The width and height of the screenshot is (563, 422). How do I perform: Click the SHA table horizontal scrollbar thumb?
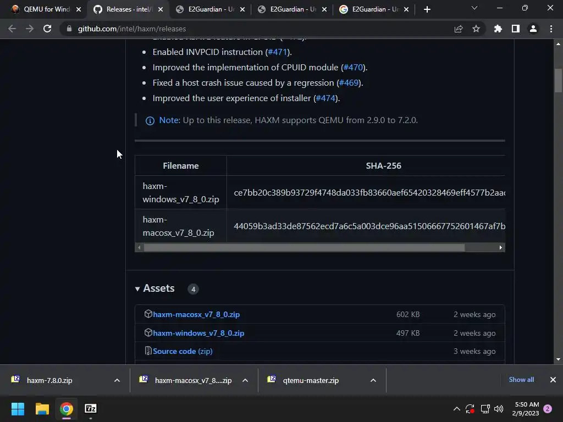pyautogui.click(x=304, y=248)
